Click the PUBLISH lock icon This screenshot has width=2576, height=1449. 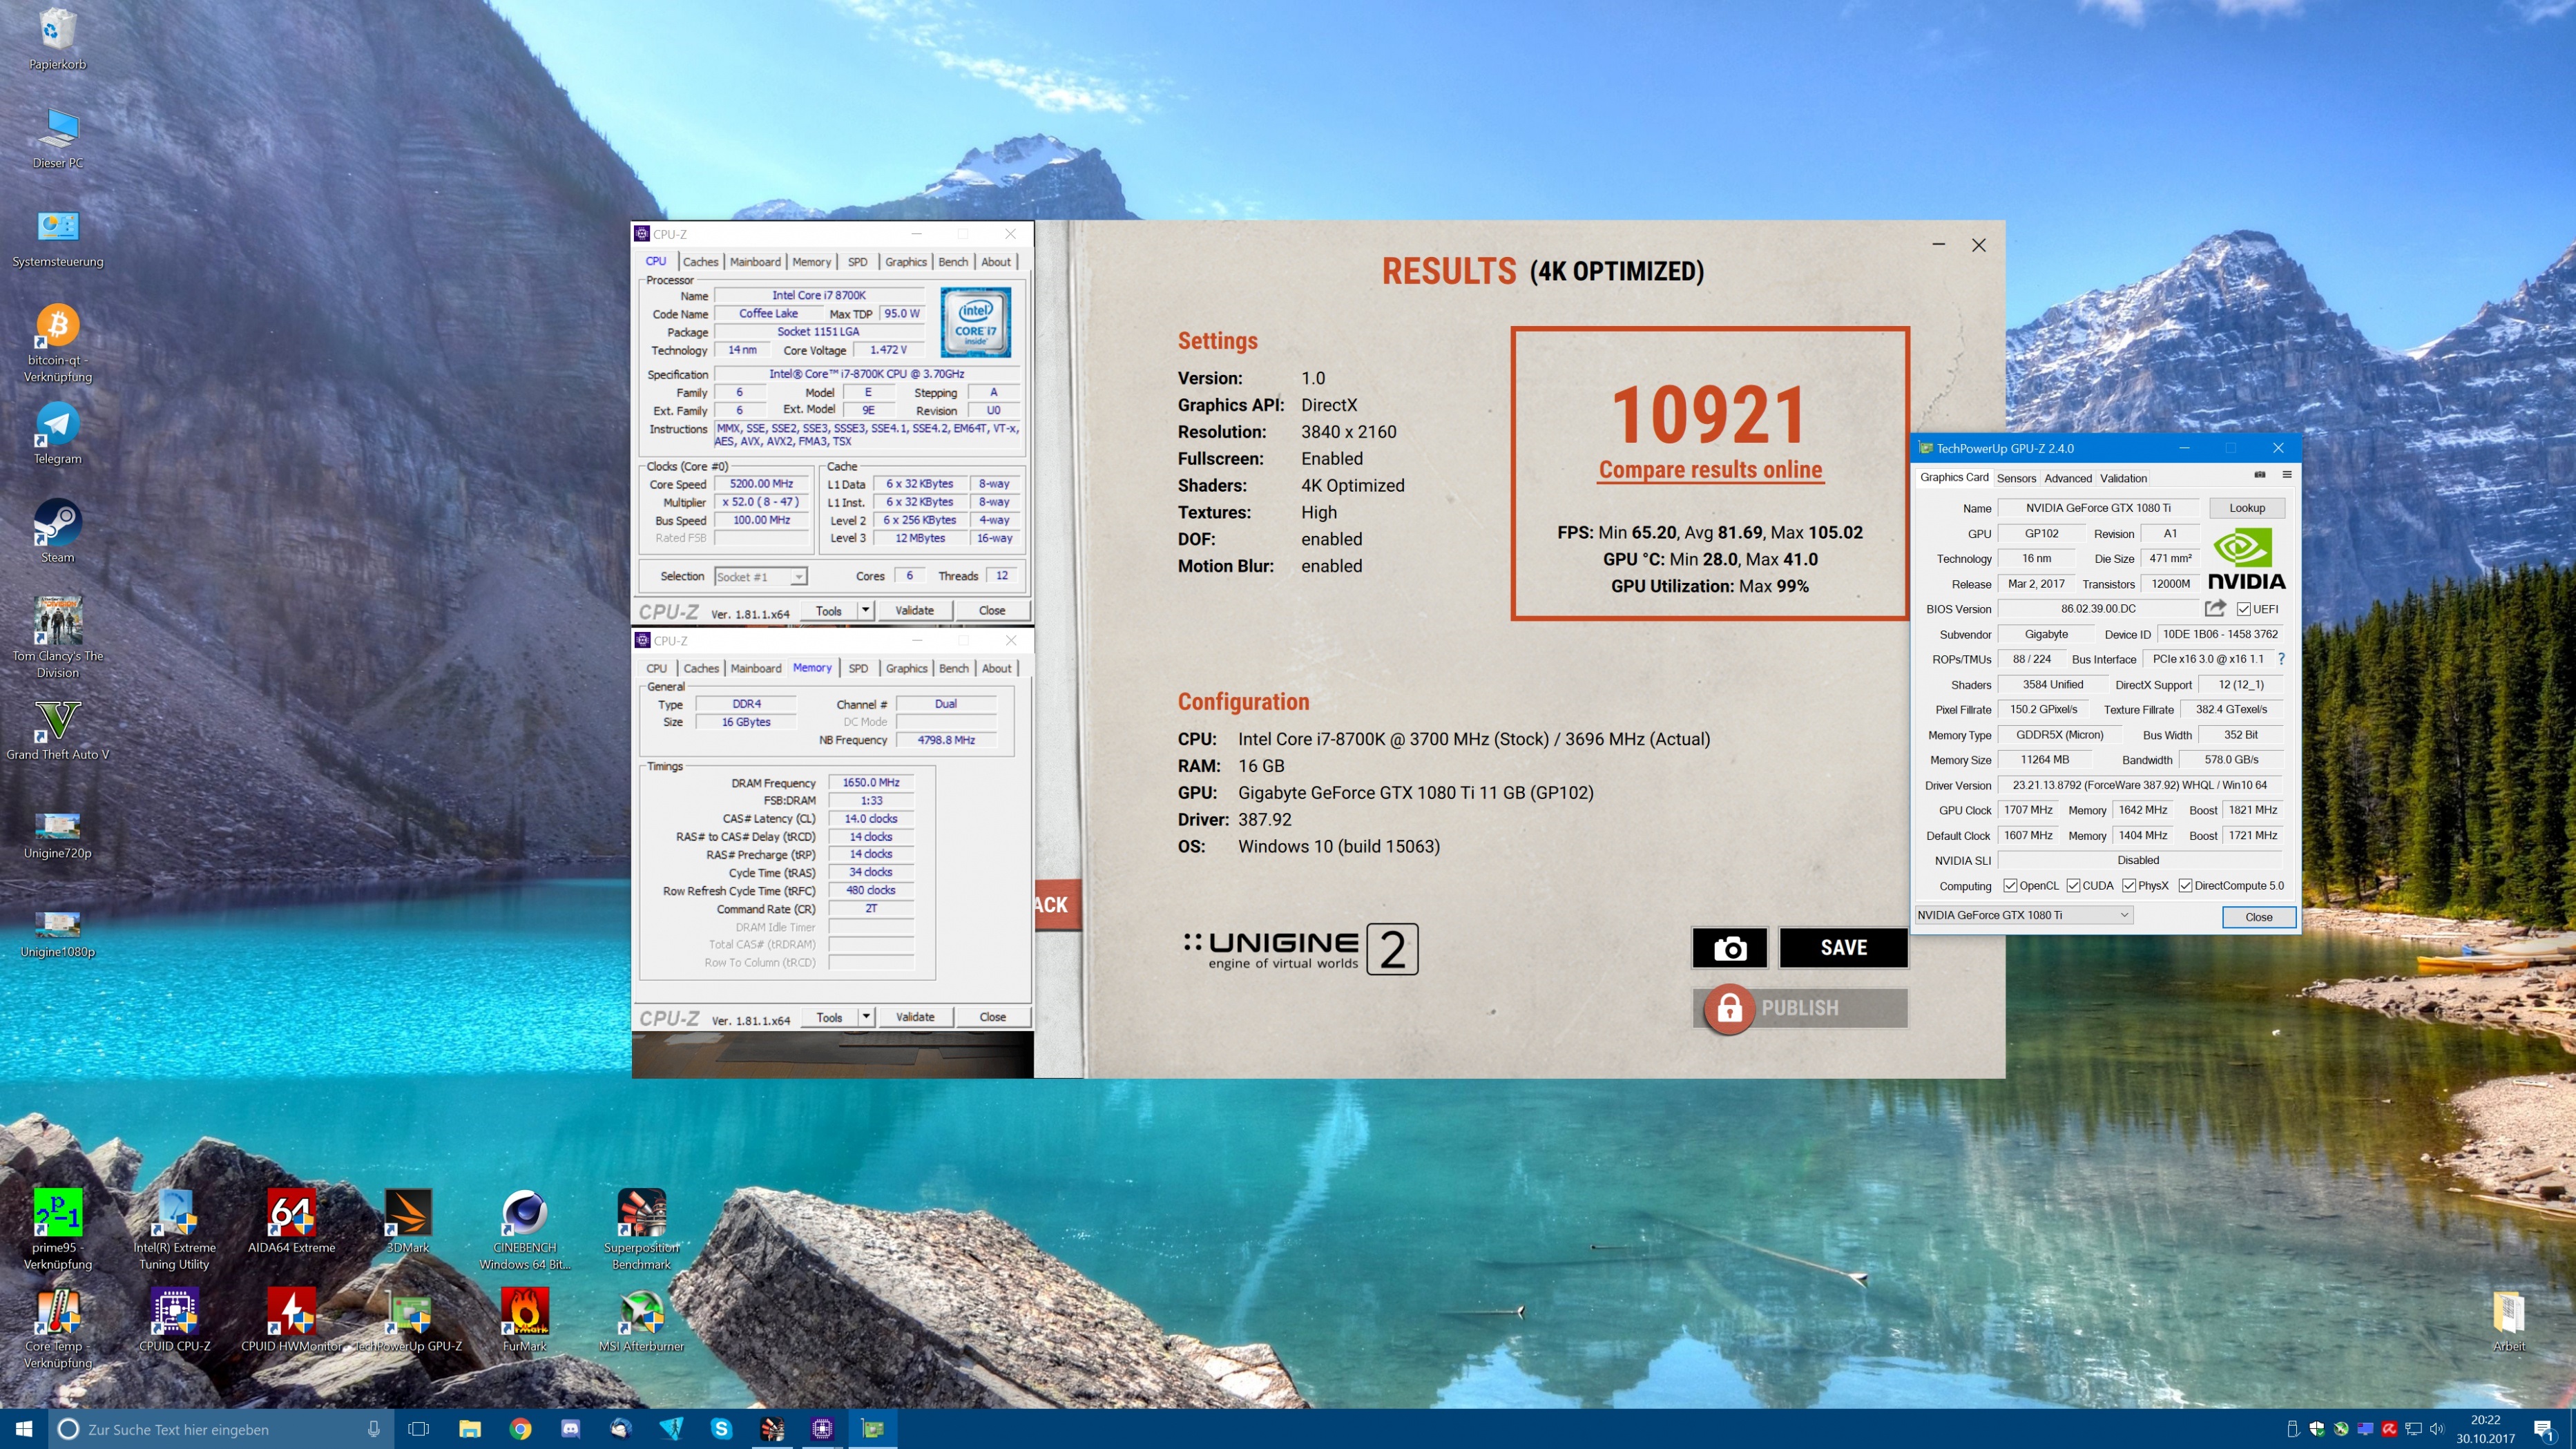(x=1729, y=1009)
